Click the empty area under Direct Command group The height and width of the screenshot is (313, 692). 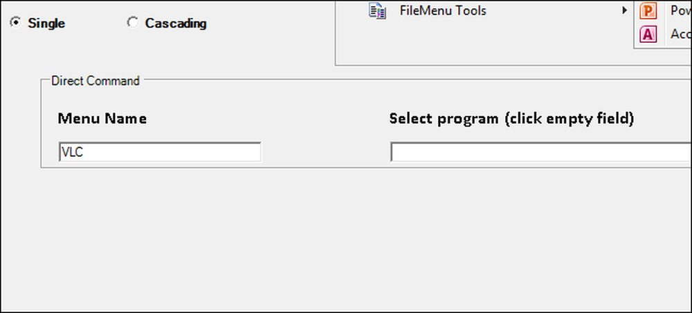344,238
